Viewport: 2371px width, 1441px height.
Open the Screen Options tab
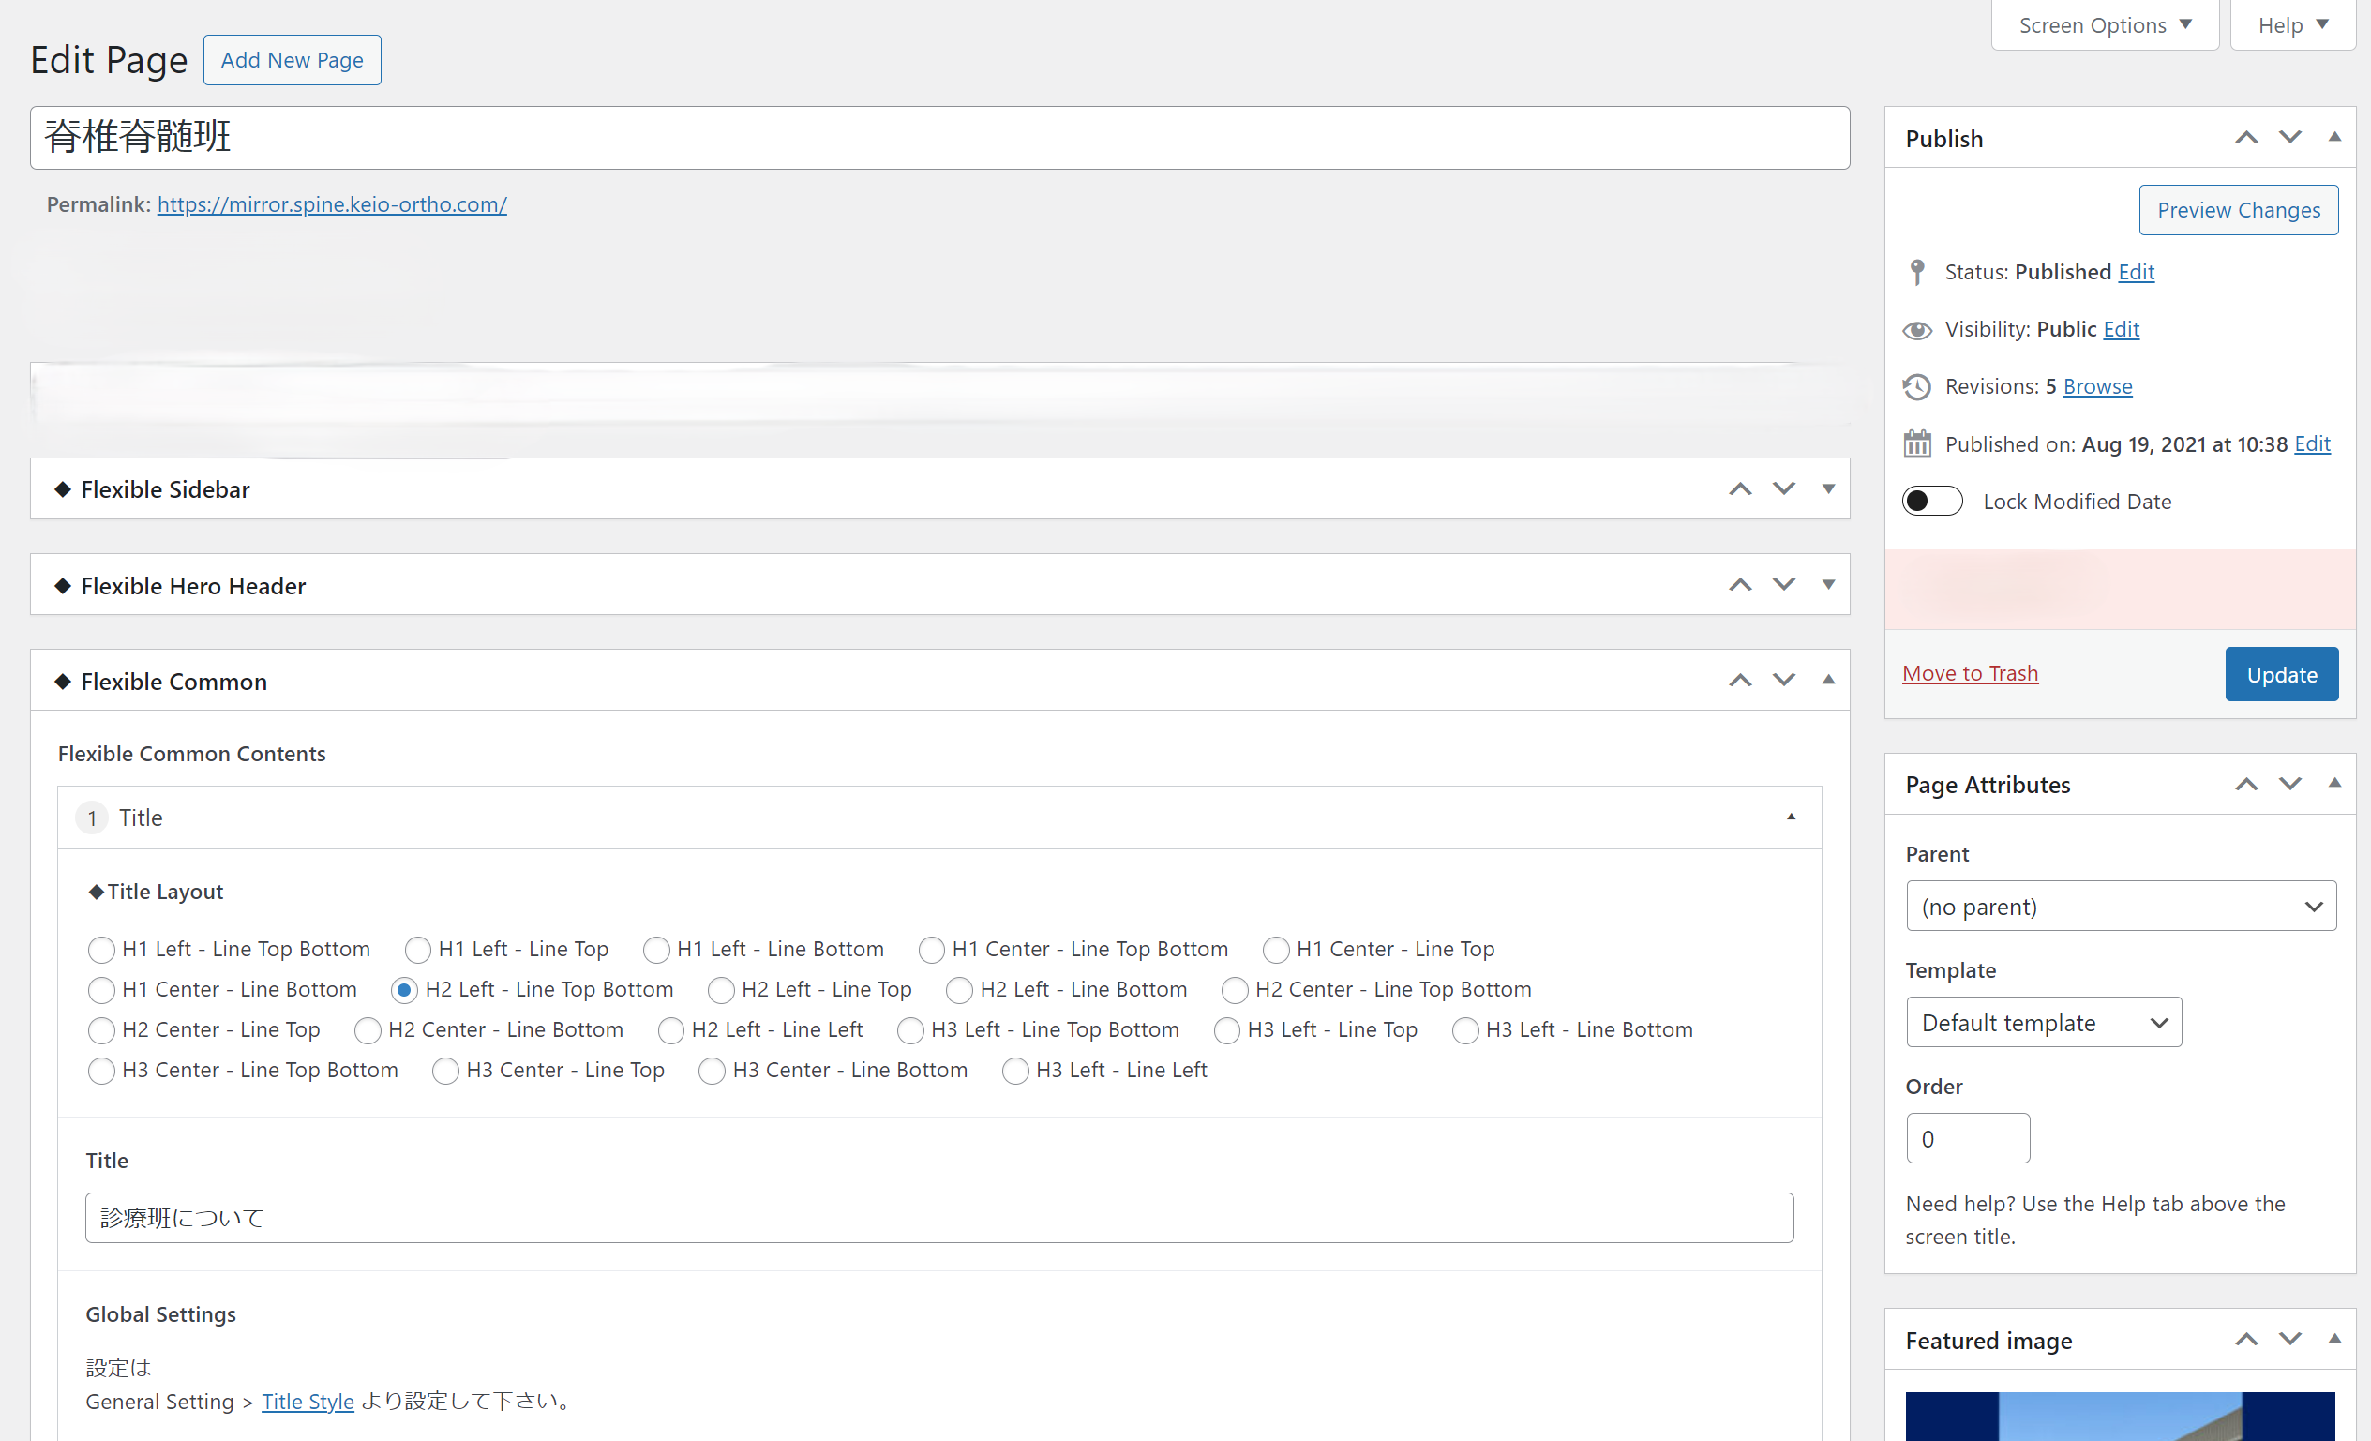point(2105,25)
